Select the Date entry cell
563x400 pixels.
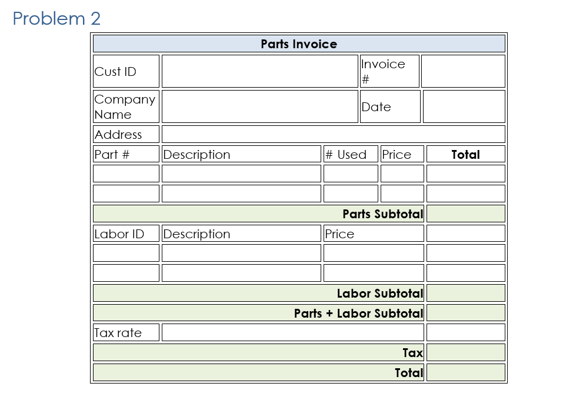pyautogui.click(x=463, y=106)
